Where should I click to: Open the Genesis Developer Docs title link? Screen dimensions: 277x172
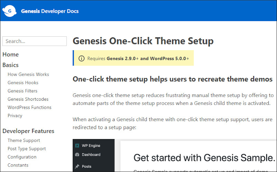tap(50, 11)
